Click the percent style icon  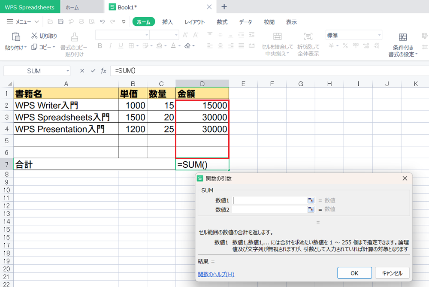click(345, 46)
